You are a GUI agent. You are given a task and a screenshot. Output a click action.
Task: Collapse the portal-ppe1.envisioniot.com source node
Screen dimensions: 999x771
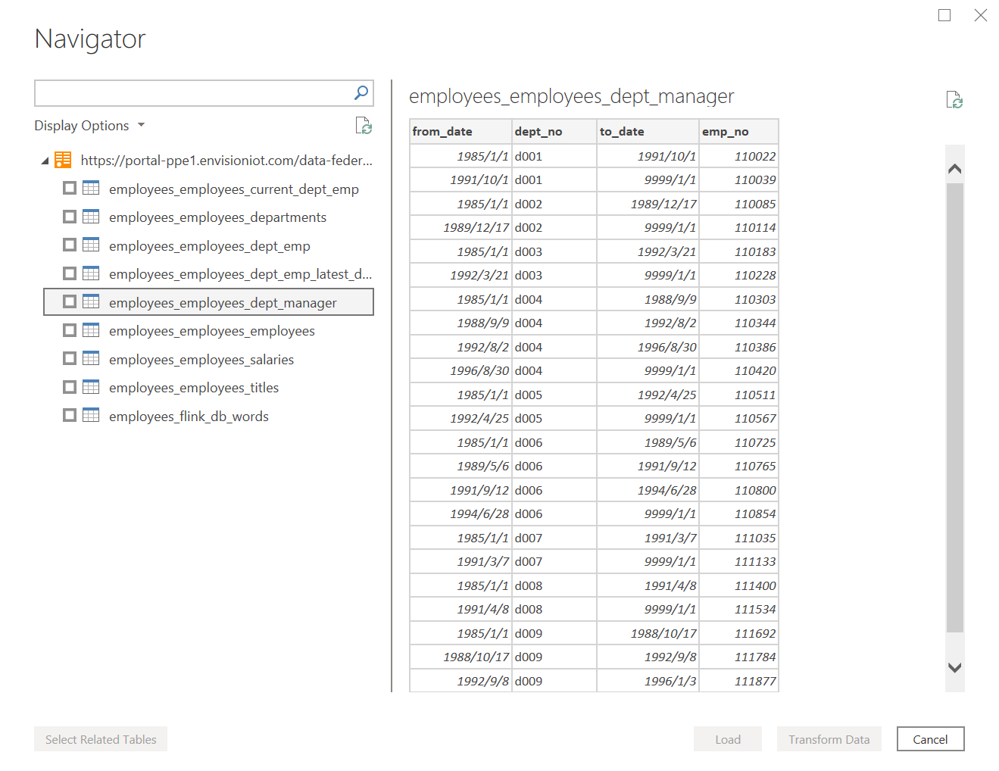point(45,161)
